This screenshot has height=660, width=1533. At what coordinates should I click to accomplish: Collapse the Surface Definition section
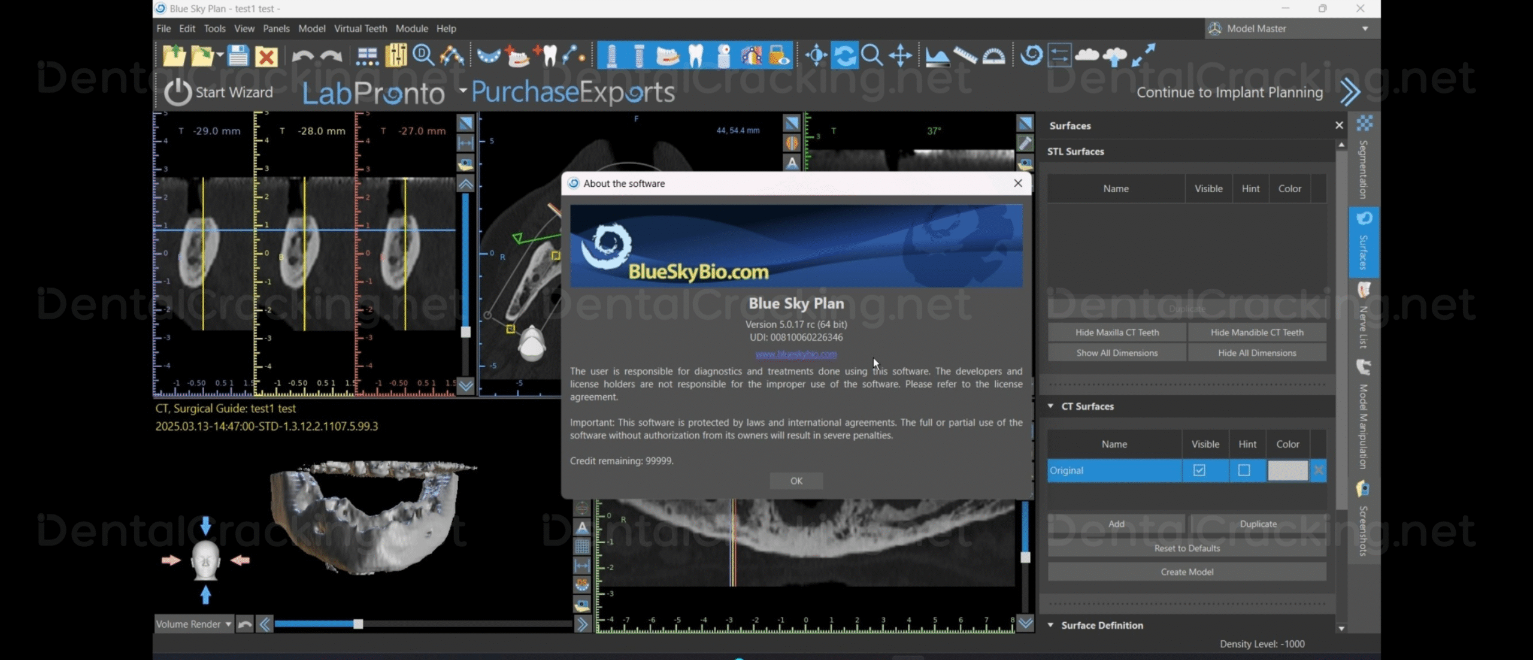1051,625
